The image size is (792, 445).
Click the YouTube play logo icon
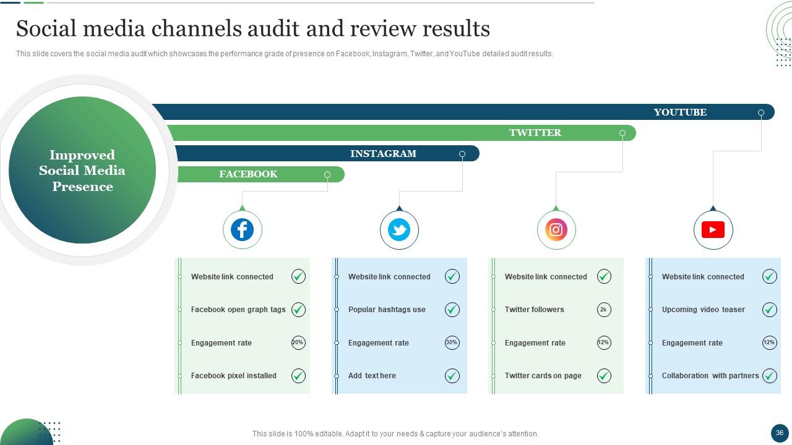pos(713,230)
